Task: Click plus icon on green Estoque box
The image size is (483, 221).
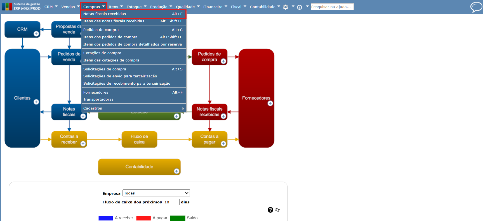Action: point(176,116)
